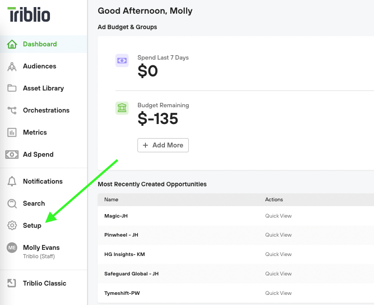Click the Orchestrations icon
This screenshot has height=305, width=374.
point(12,110)
